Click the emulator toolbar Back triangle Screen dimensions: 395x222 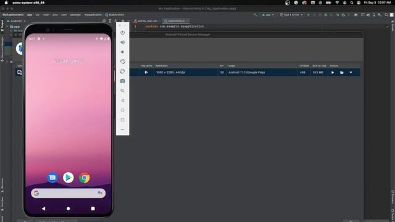(x=122, y=101)
